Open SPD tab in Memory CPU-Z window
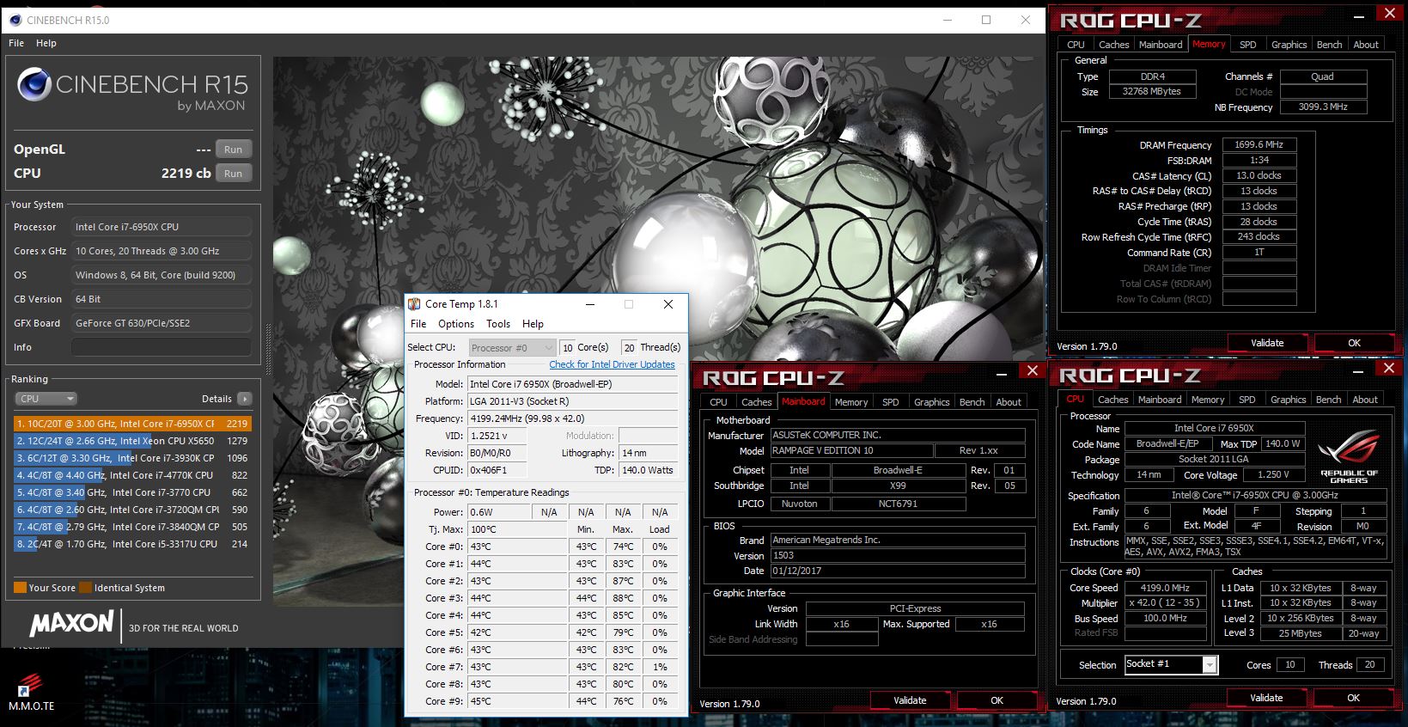The image size is (1408, 727). (x=1248, y=45)
